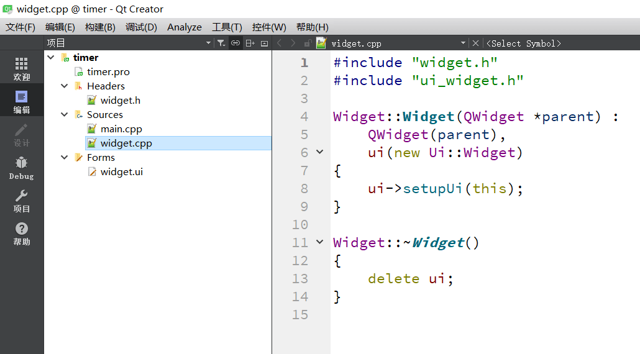The width and height of the screenshot is (640, 354).
Task: Fold the constructor at line 6
Action: (x=319, y=152)
